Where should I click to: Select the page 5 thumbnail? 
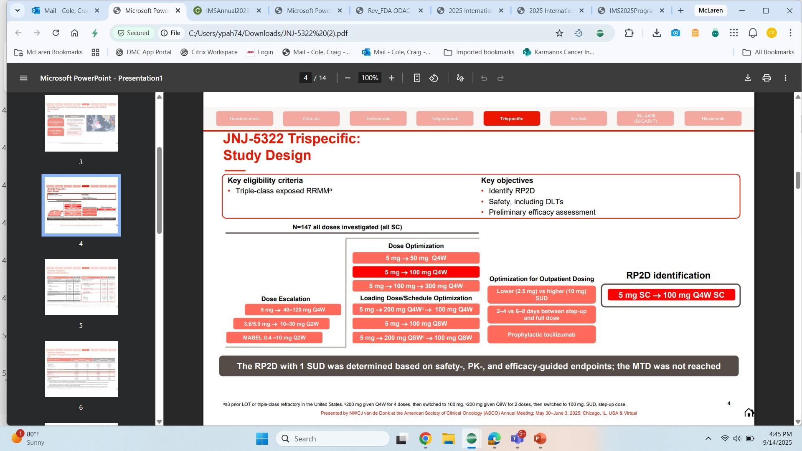[x=81, y=287]
